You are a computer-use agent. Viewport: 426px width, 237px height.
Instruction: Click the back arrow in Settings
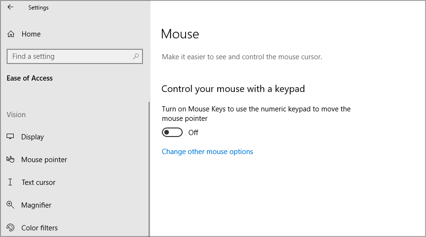tap(10, 7)
